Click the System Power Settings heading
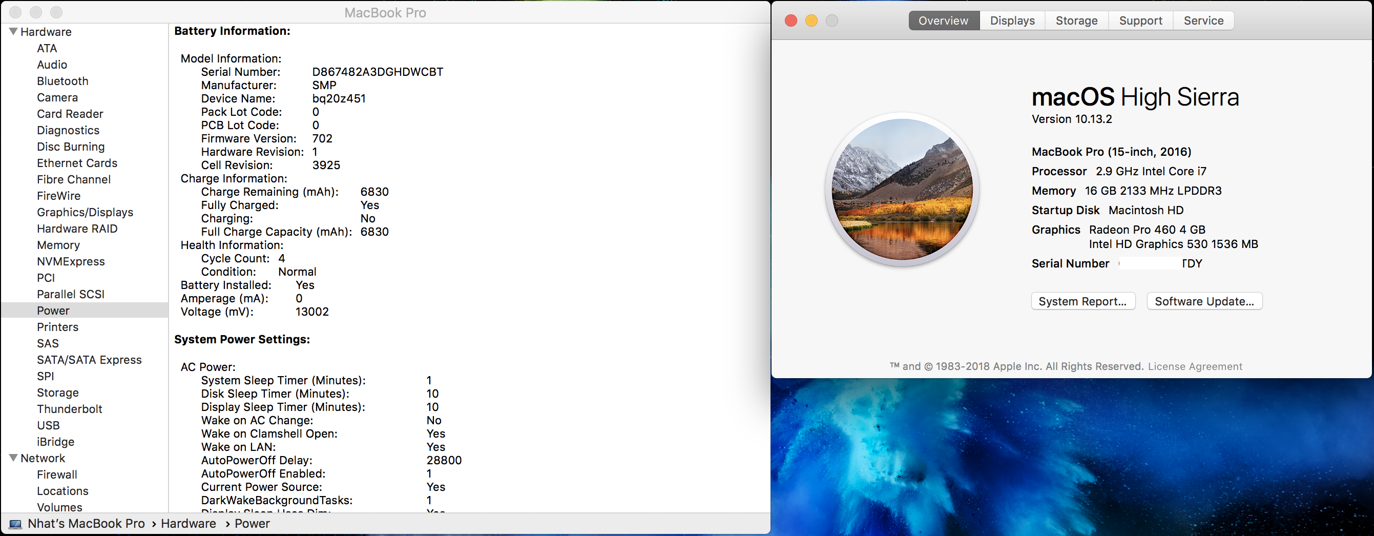Viewport: 1374px width, 536px height. [x=242, y=340]
